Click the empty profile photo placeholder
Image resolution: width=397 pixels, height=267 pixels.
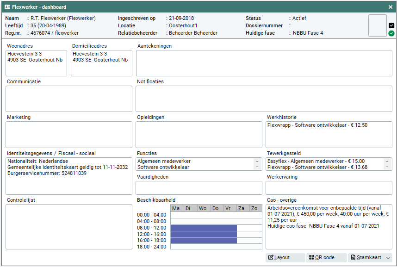(x=377, y=25)
